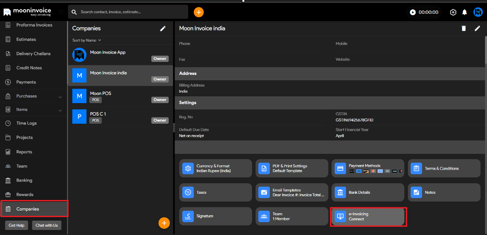
Task: Toggle the sidebar hamburger menu
Action: coord(61,12)
